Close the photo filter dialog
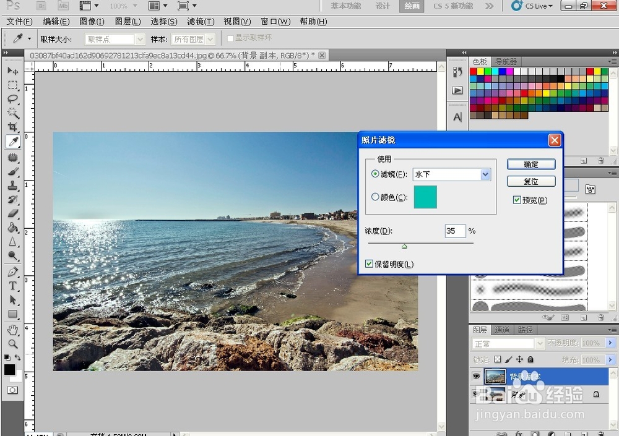The image size is (619, 436). 555,140
